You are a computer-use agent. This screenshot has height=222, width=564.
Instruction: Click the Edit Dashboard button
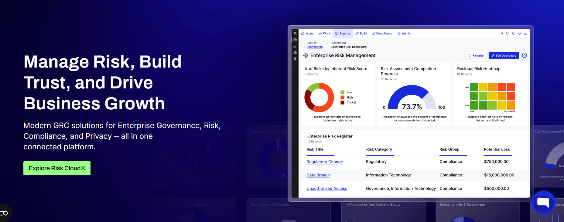(x=504, y=55)
